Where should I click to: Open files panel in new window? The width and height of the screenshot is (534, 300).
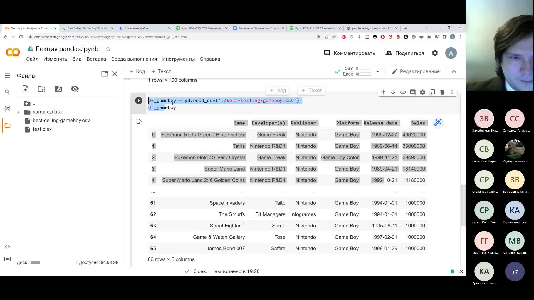click(105, 74)
